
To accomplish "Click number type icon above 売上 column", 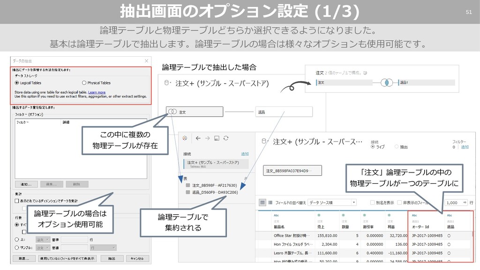I will coord(319,215).
